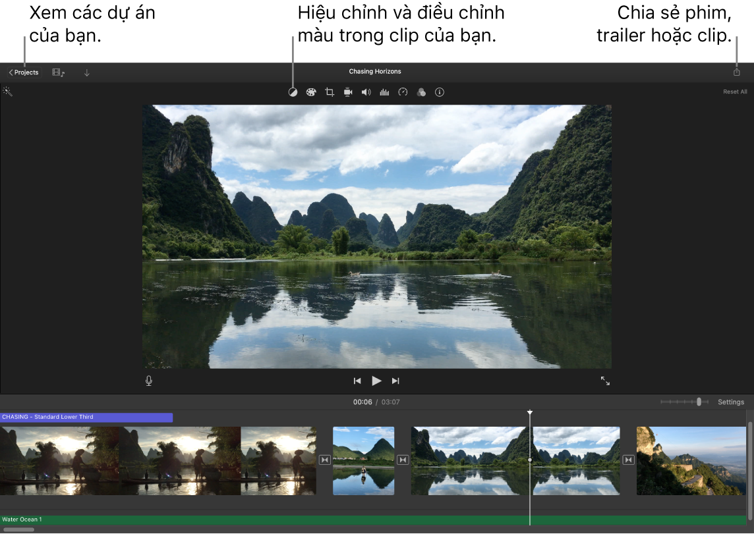Click the 00:06 current timecode
Viewport: 754px width, 534px height.
(x=362, y=402)
